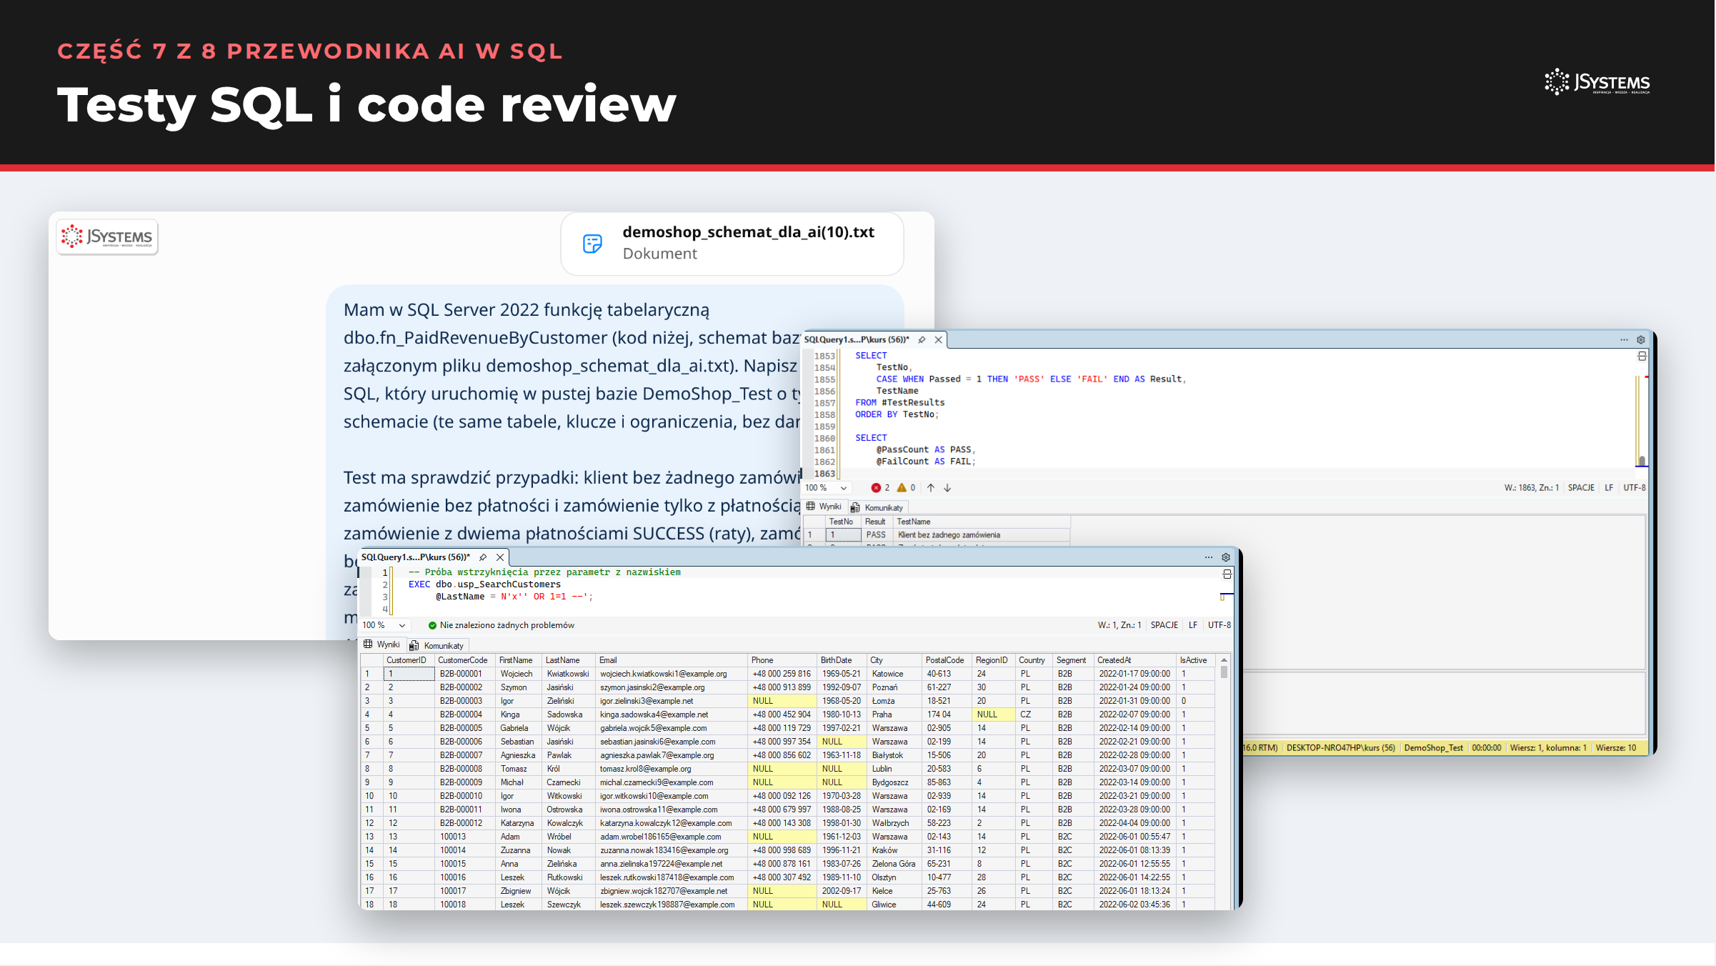This screenshot has height=966, width=1716.
Task: Click the DemoShop_Test database in the status bar
Action: [1433, 747]
